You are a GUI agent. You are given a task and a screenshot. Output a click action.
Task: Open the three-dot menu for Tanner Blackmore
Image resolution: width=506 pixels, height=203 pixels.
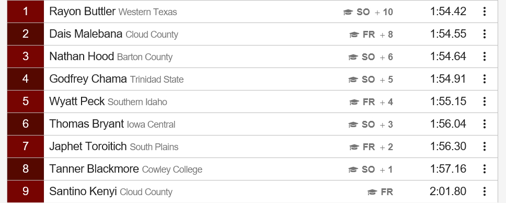point(485,169)
